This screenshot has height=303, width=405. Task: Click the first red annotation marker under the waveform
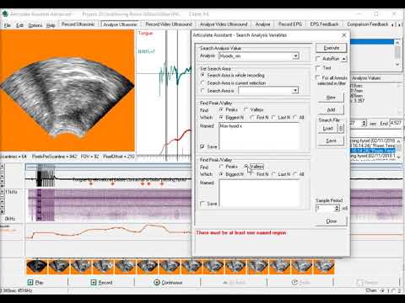coord(91,183)
